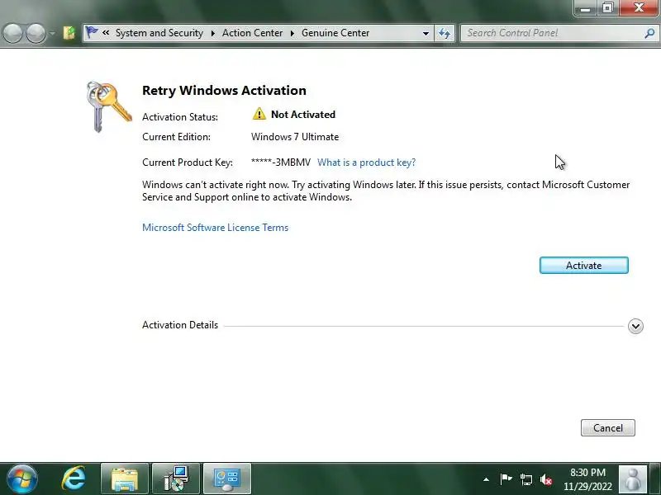Launch Internet Explorer from taskbar
This screenshot has height=495, width=661.
point(74,478)
